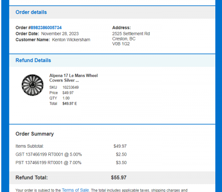Click the Alpena 17 Le Mans product title
This screenshot has width=222, height=192.
click(73, 78)
